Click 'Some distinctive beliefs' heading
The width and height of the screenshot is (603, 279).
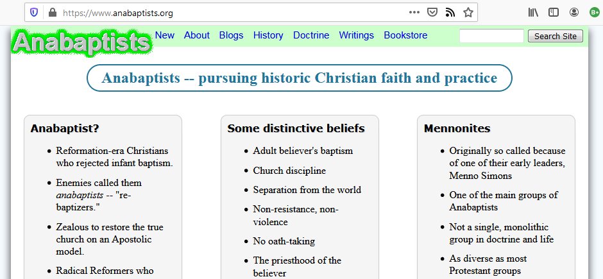click(296, 128)
